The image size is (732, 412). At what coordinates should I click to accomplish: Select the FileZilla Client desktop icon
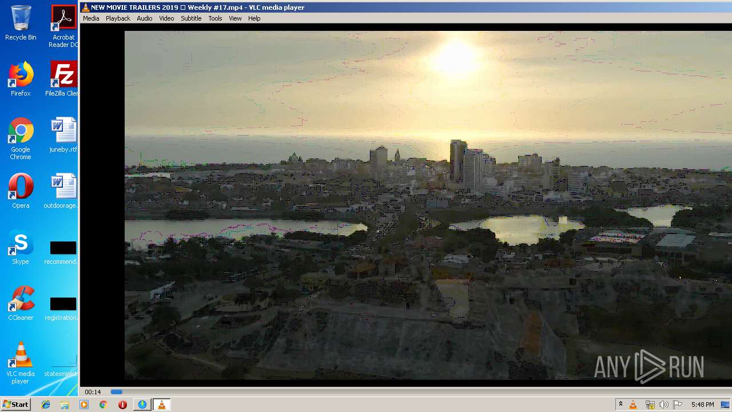click(x=62, y=79)
